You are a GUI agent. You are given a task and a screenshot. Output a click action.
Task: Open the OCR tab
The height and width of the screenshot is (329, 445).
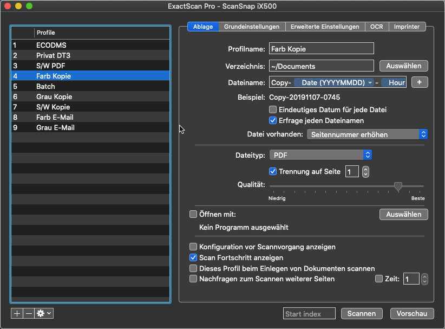pyautogui.click(x=376, y=27)
